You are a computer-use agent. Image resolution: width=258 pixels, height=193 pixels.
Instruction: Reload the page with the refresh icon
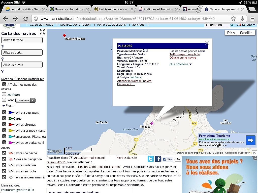click(x=25, y=19)
